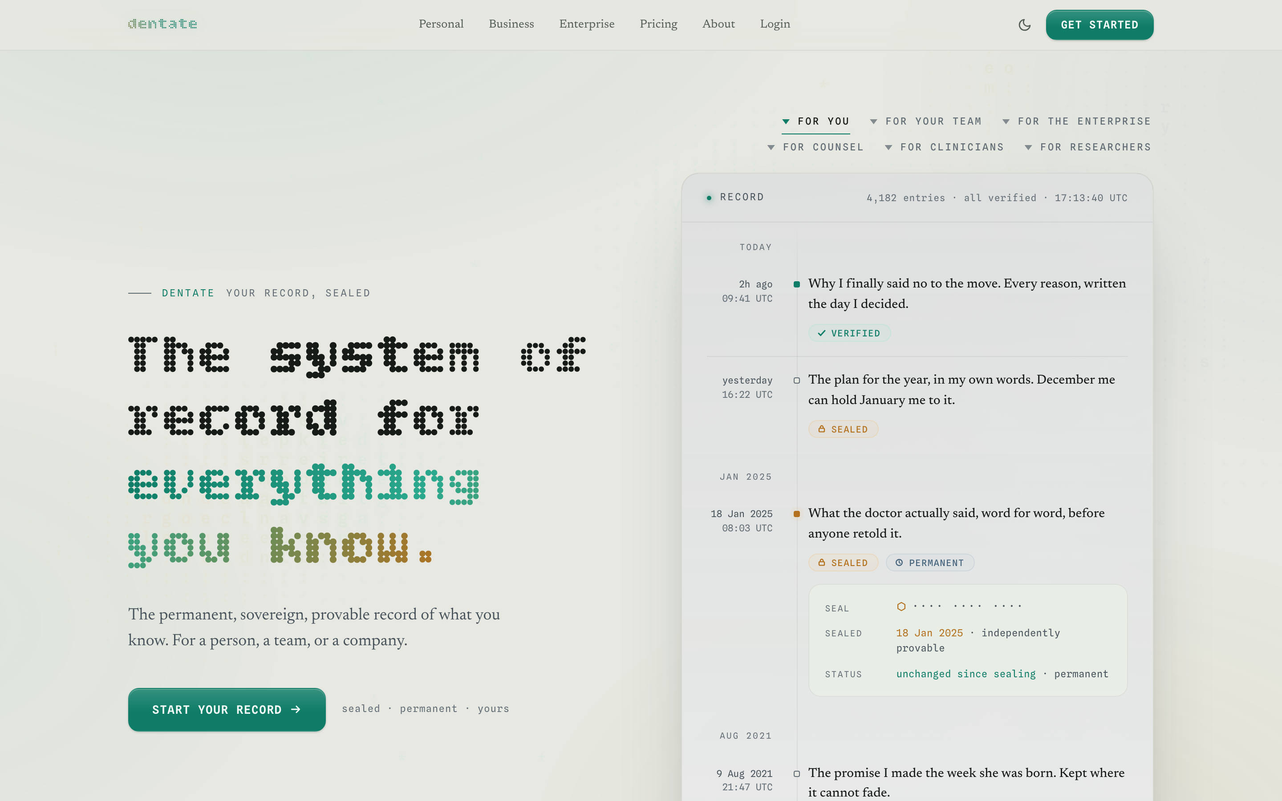Viewport: 1282px width, 801px height.
Task: Switch to the FOR YOU tab
Action: pyautogui.click(x=816, y=122)
